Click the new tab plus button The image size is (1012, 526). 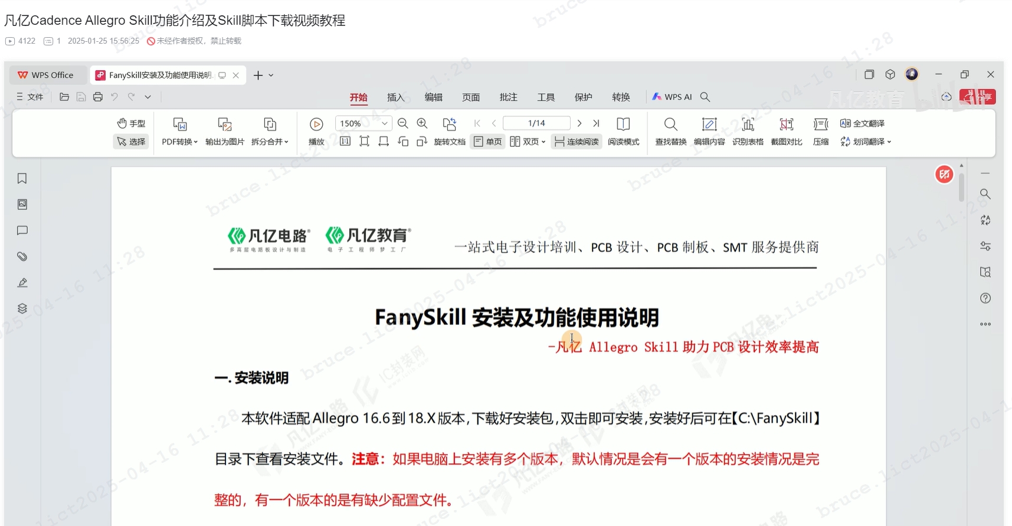pos(258,75)
